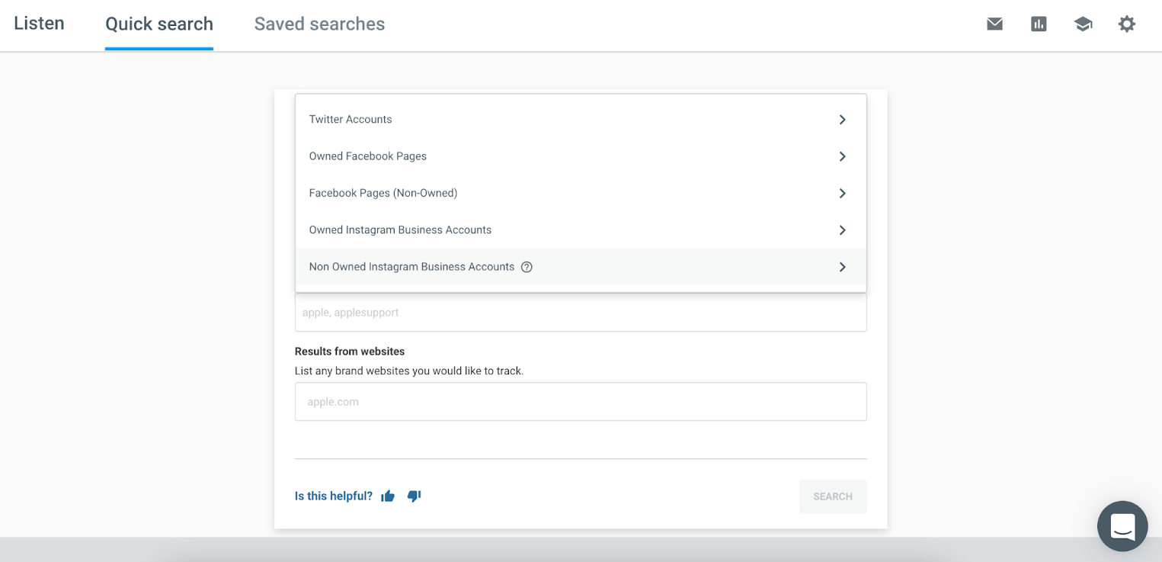The image size is (1162, 562).
Task: Switch to the Listen tab
Action: (x=39, y=24)
